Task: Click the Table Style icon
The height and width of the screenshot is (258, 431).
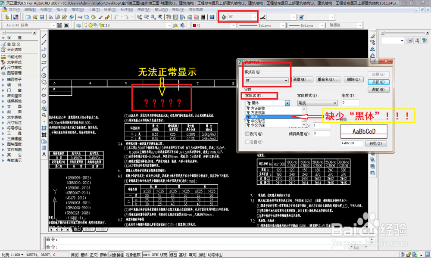Action: pos(301,17)
